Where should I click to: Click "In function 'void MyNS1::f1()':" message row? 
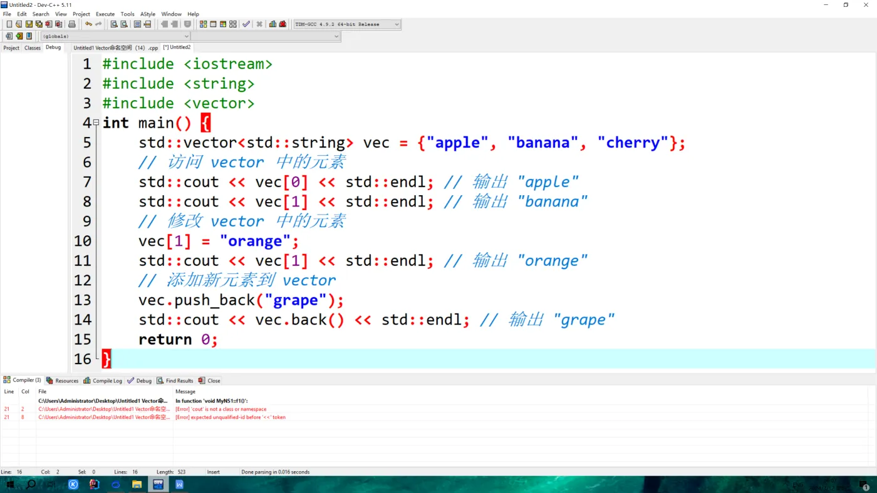click(x=212, y=401)
